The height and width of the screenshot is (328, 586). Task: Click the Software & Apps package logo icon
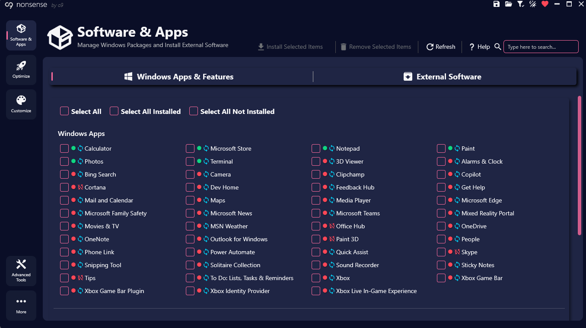coord(60,38)
